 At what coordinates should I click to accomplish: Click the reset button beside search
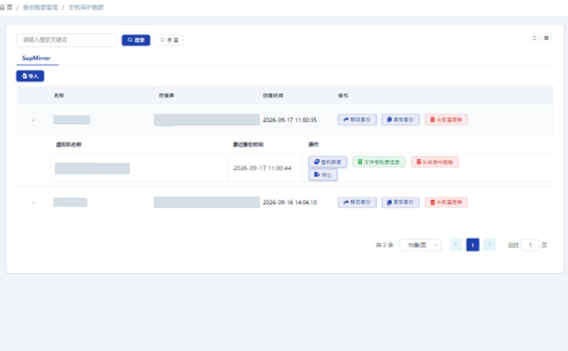(x=169, y=40)
